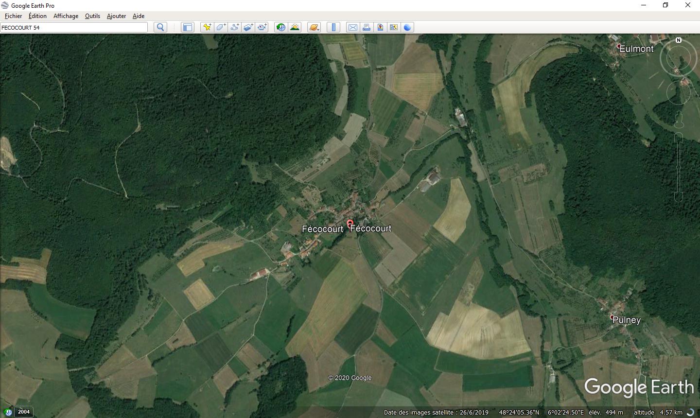Restore down the Google Earth window
The image size is (700, 418).
(x=665, y=5)
